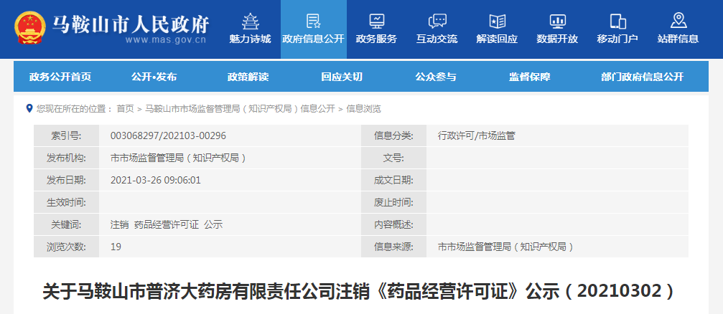The height and width of the screenshot is (314, 723).
Task: Click the 站群信息 map pin icon
Action: click(678, 22)
